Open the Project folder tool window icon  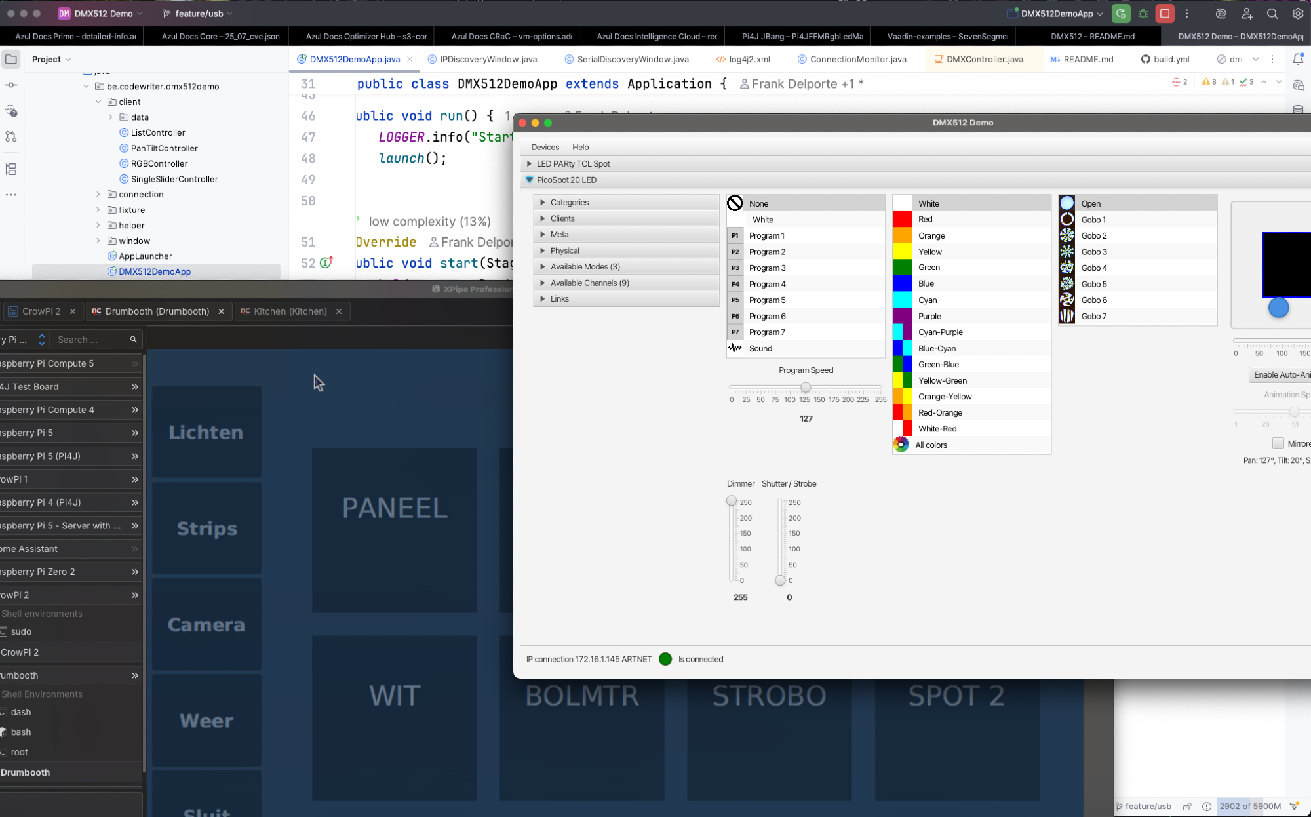(x=11, y=59)
